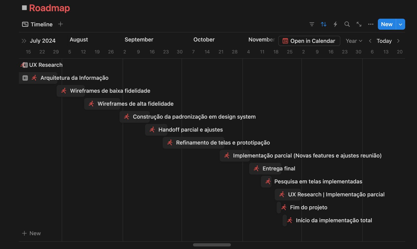This screenshot has height=249, width=417.
Task: Click the back-arrow icon beside UX Research
Action: [25, 65]
